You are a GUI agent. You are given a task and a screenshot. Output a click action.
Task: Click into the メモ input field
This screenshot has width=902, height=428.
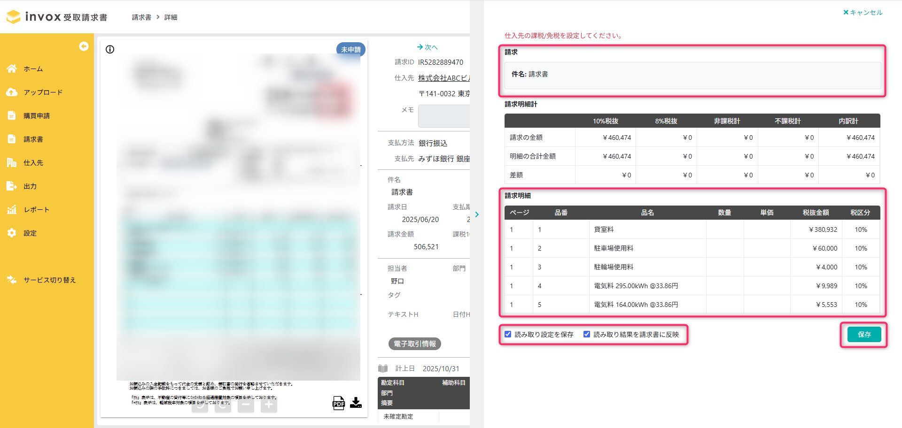[x=444, y=116]
